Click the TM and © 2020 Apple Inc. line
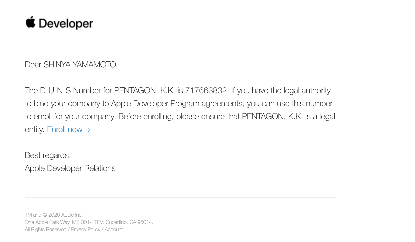Viewport: 415px width, 242px height. tap(54, 215)
